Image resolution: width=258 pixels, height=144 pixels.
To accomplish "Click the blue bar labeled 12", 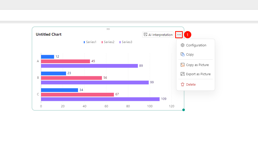I will pos(48,57).
